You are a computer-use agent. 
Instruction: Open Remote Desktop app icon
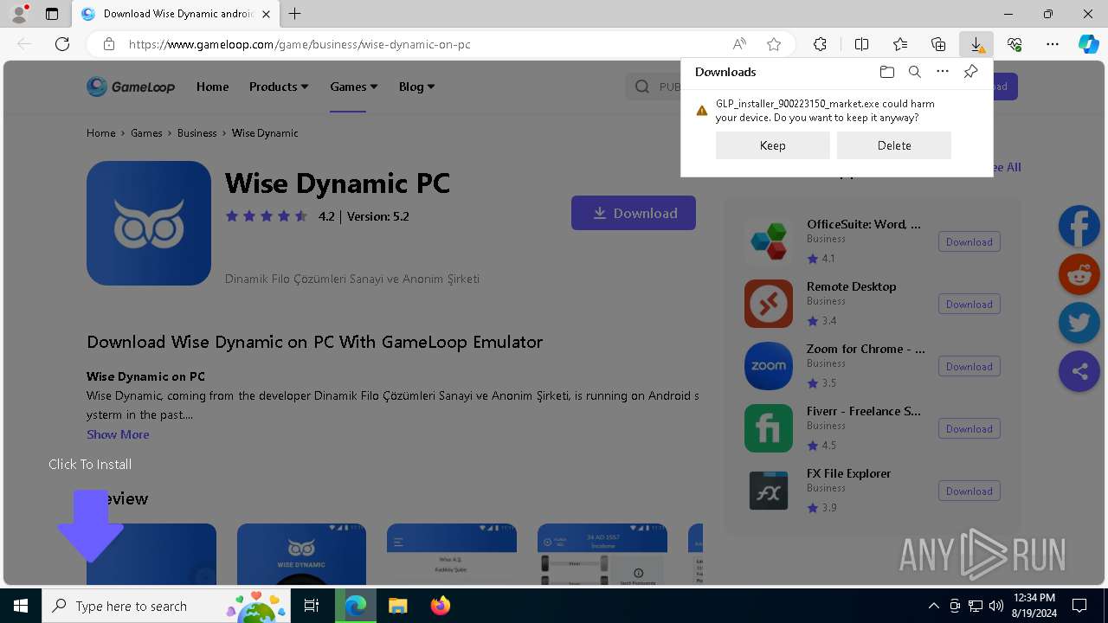[x=769, y=304]
